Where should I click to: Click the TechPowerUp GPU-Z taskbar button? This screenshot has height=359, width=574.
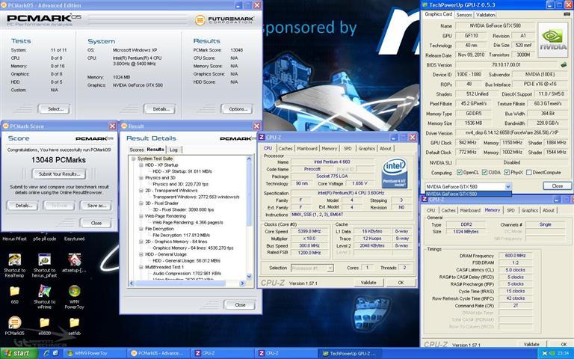tap(351, 353)
